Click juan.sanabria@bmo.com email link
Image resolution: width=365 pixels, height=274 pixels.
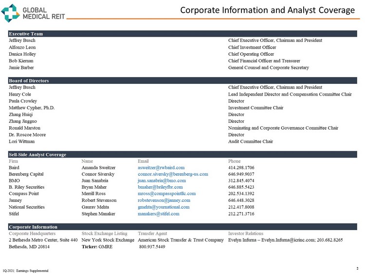pyautogui.click(x=162, y=181)
